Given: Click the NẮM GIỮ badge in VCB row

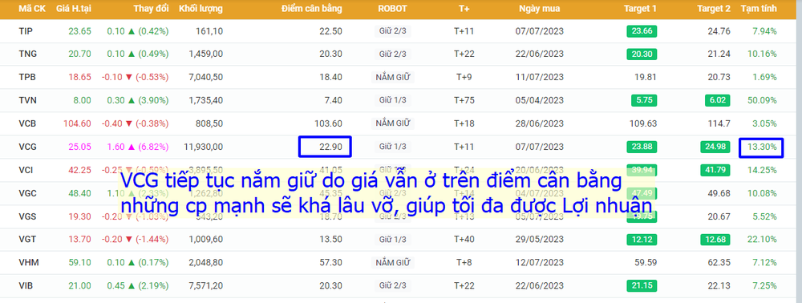Looking at the screenshot, I should tap(392, 123).
